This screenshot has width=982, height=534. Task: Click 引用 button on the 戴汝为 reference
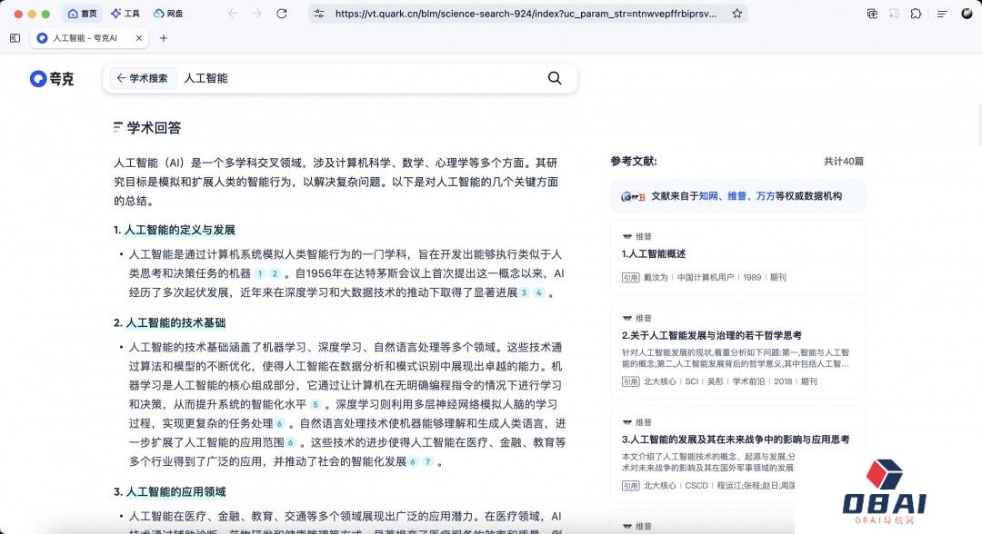[x=630, y=277]
